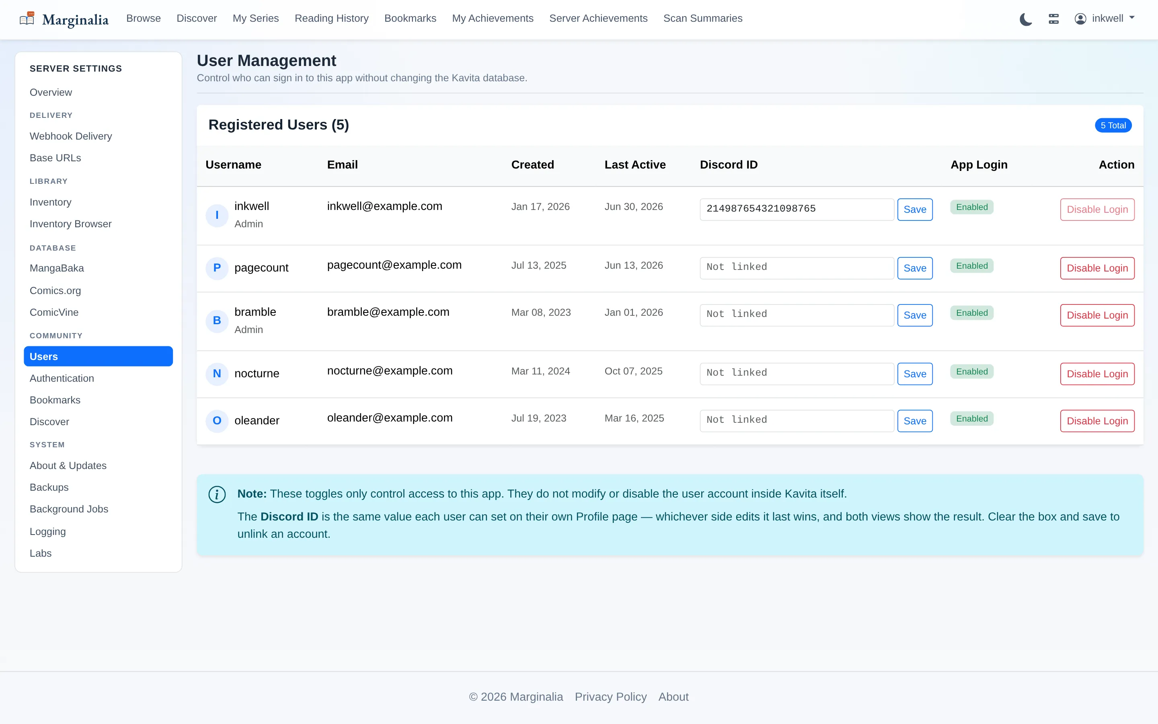Save inkwell's Discord ID
This screenshot has height=724, width=1158.
pyautogui.click(x=914, y=209)
